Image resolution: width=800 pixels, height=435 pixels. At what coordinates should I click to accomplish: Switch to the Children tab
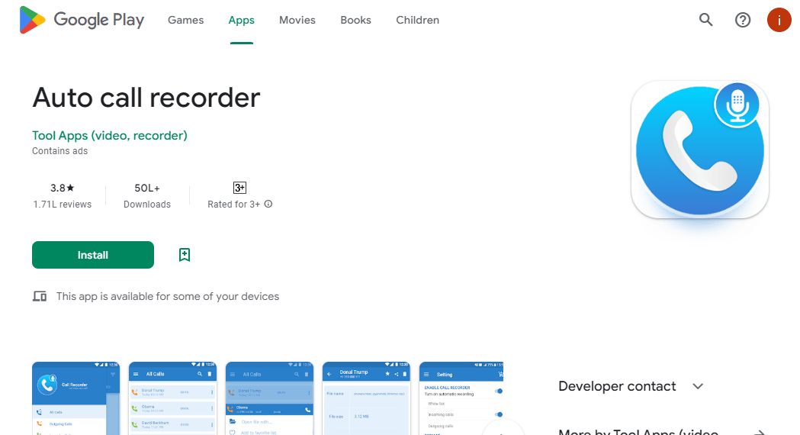click(x=417, y=20)
